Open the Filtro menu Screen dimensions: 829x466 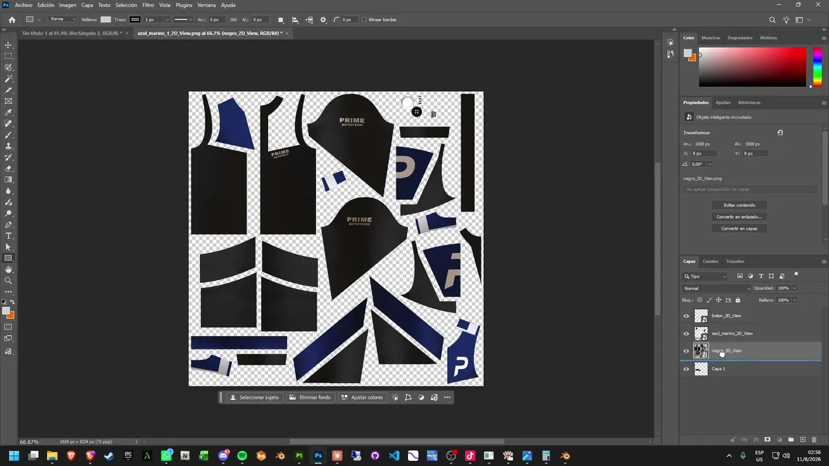point(148,5)
